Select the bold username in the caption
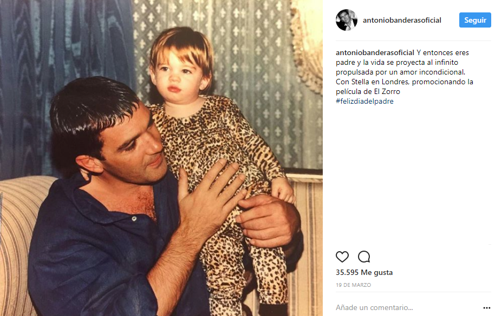 click(375, 52)
